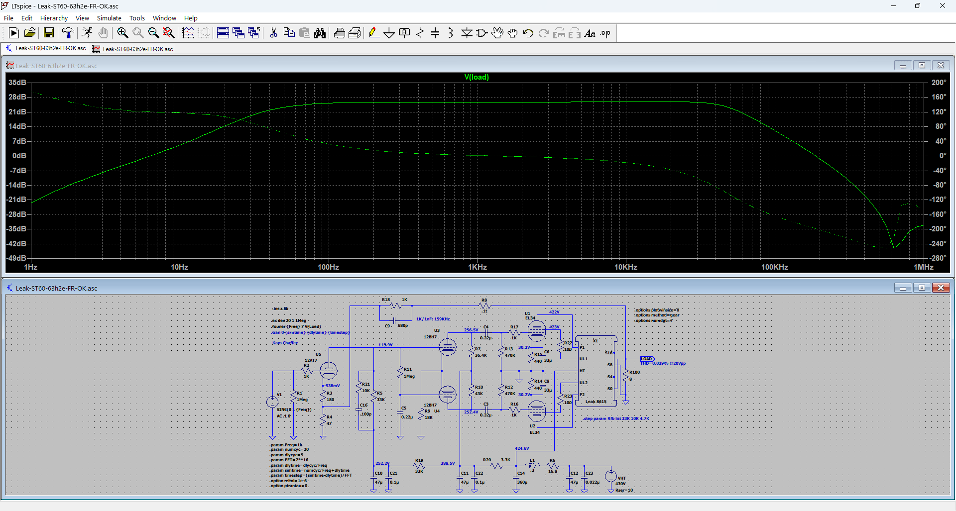
Task: Close all windows icon in toolbar
Action: pos(254,33)
